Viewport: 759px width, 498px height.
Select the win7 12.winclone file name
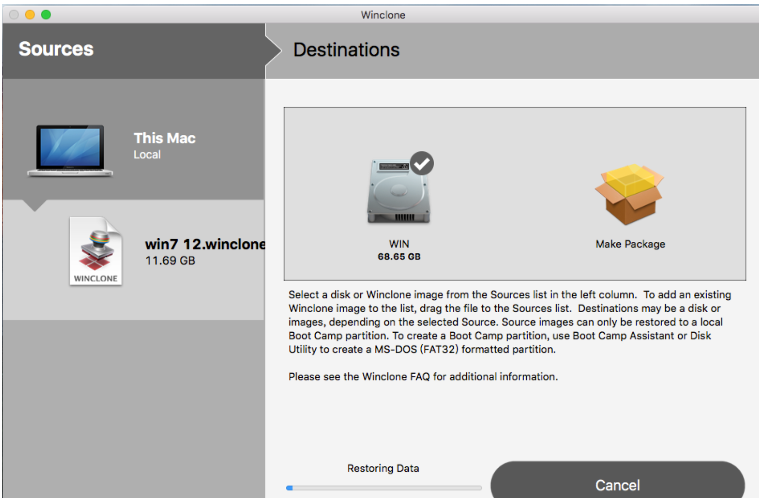pos(205,244)
